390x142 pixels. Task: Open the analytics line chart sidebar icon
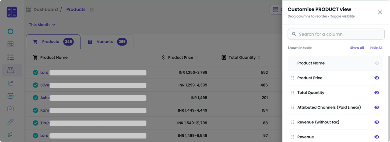(x=10, y=83)
